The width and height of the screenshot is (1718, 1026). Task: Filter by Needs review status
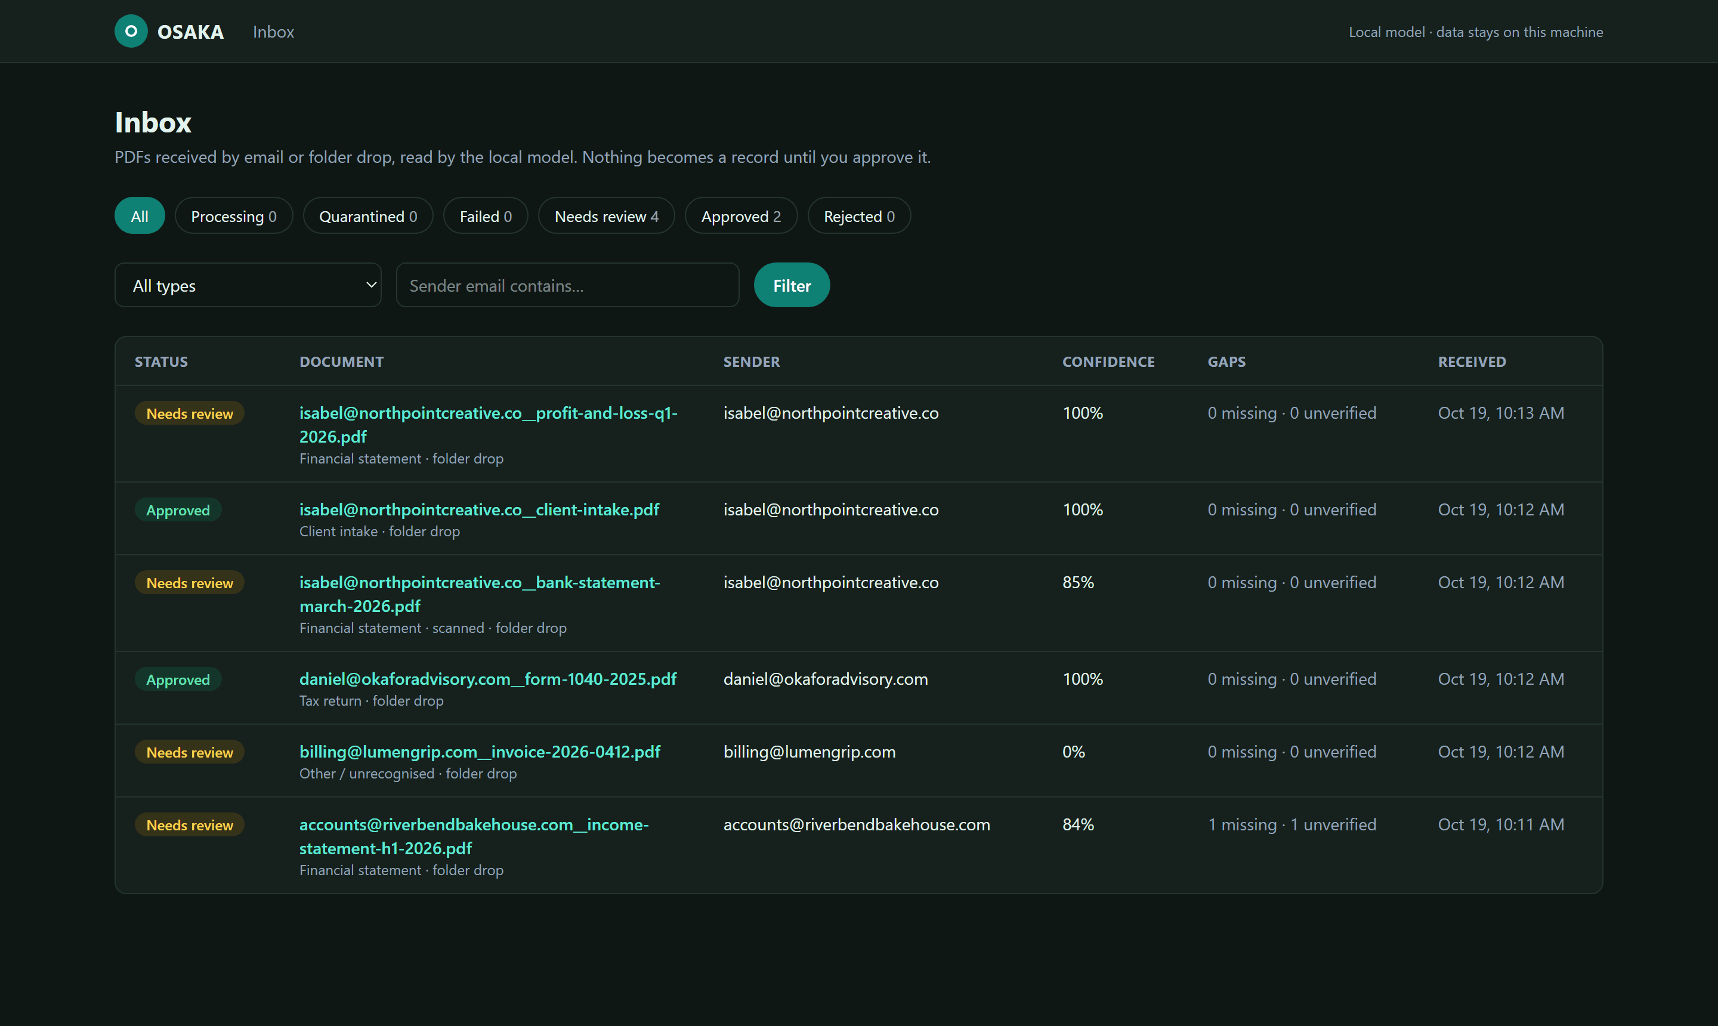pos(606,216)
